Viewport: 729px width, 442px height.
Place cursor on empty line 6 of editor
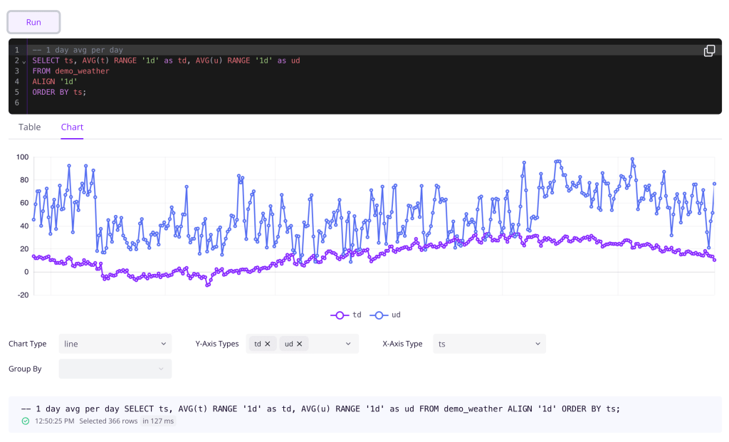coord(142,102)
